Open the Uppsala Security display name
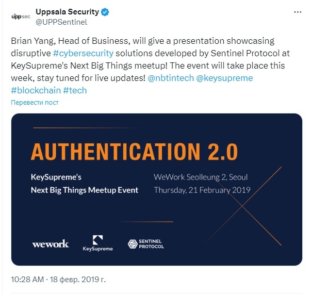 67,12
